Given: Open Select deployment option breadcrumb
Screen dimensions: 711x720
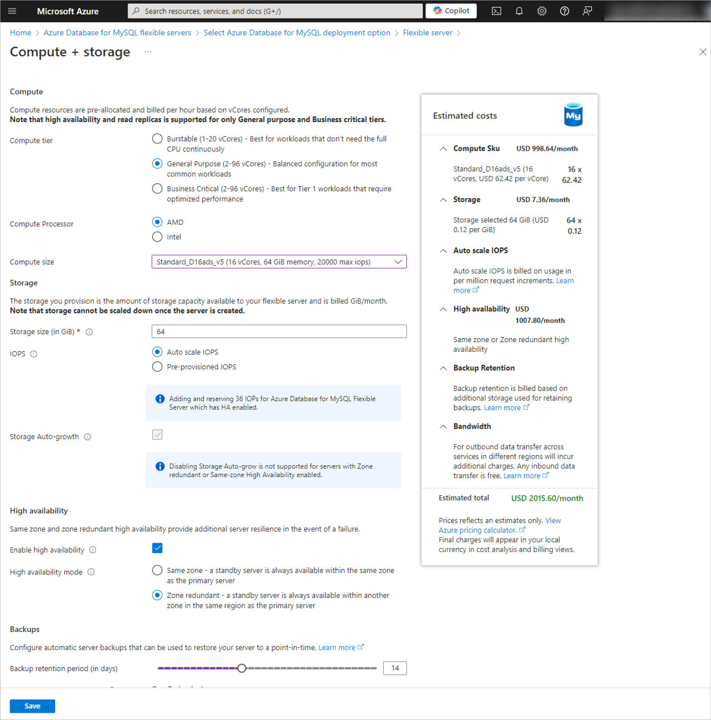Looking at the screenshot, I should click(297, 33).
